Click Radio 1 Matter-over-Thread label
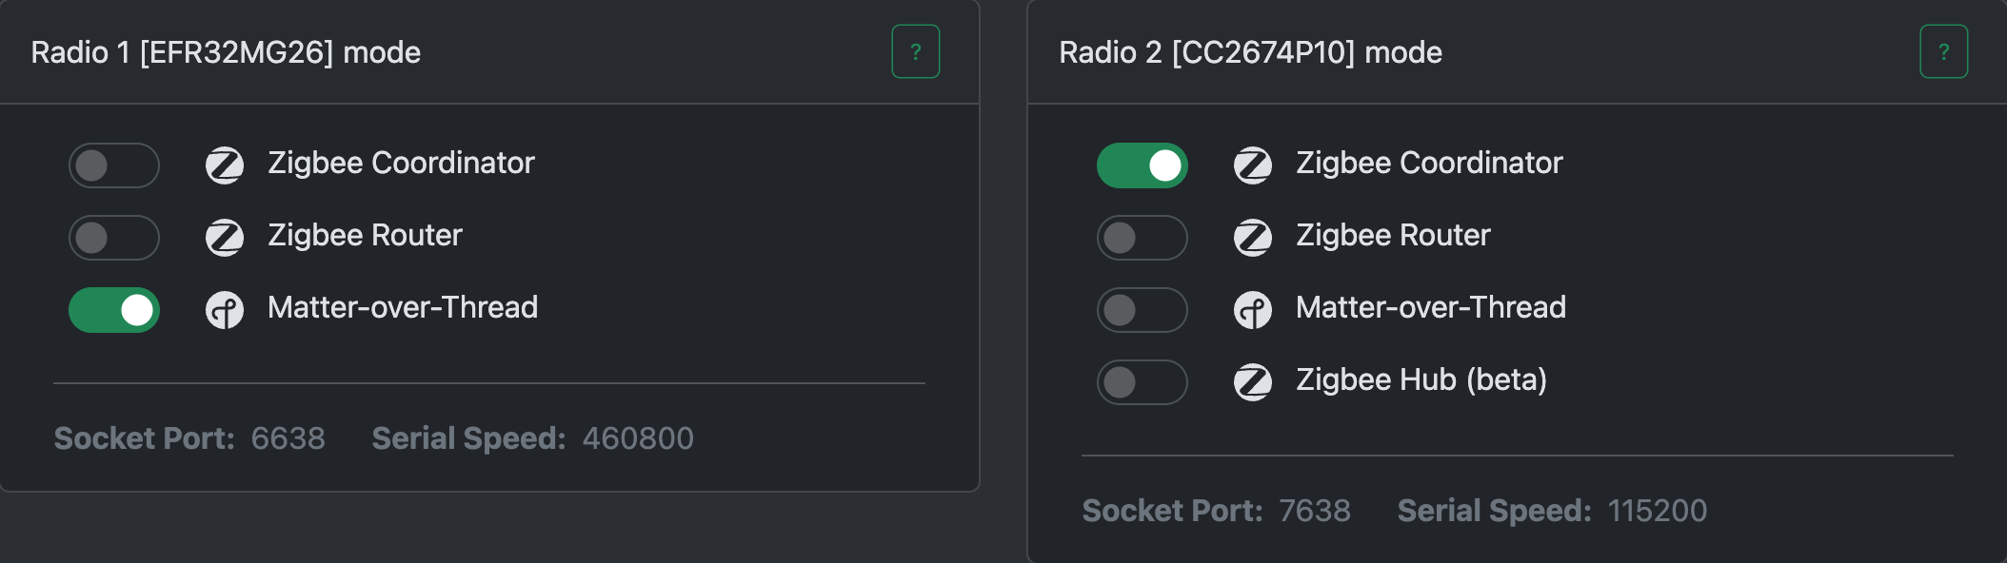 (403, 307)
